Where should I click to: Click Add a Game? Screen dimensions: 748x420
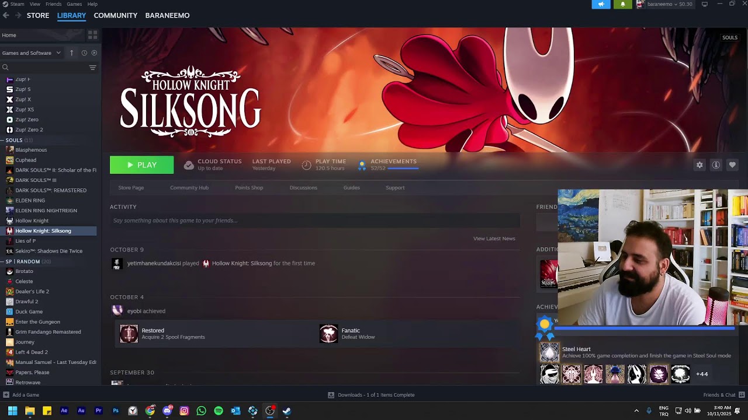point(21,395)
